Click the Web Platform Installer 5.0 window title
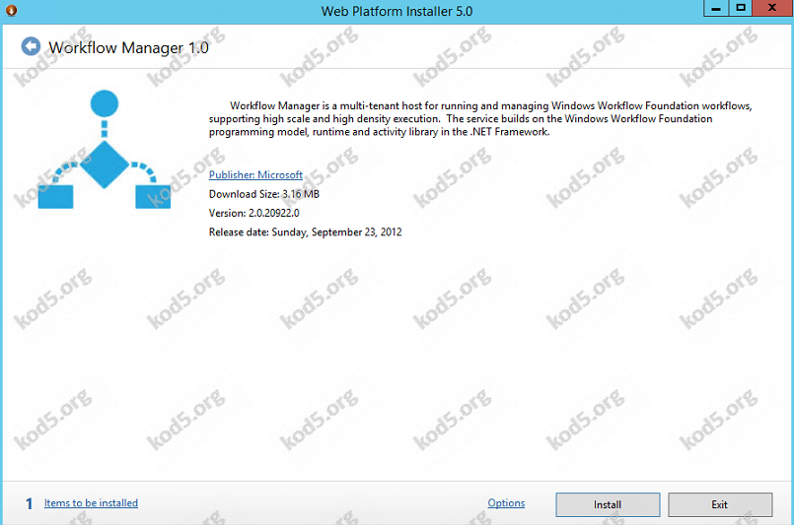 click(397, 11)
